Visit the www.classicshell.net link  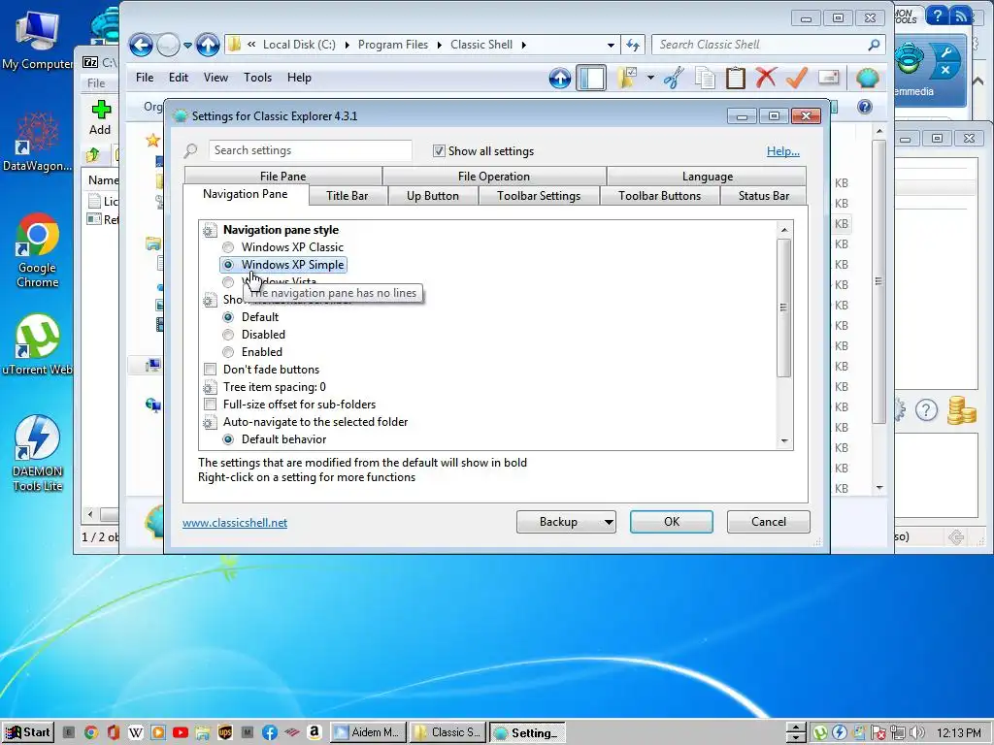[x=235, y=523]
